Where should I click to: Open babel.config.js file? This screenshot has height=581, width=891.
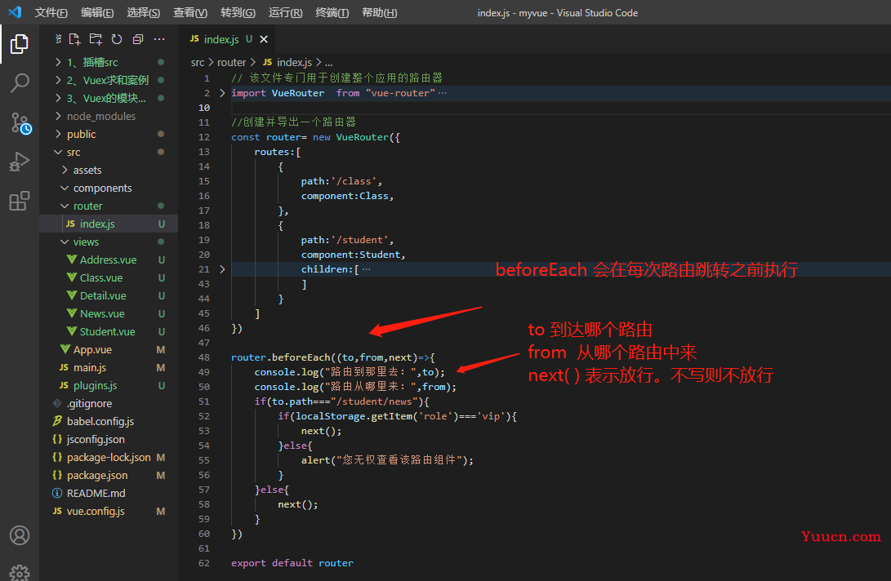(x=109, y=421)
